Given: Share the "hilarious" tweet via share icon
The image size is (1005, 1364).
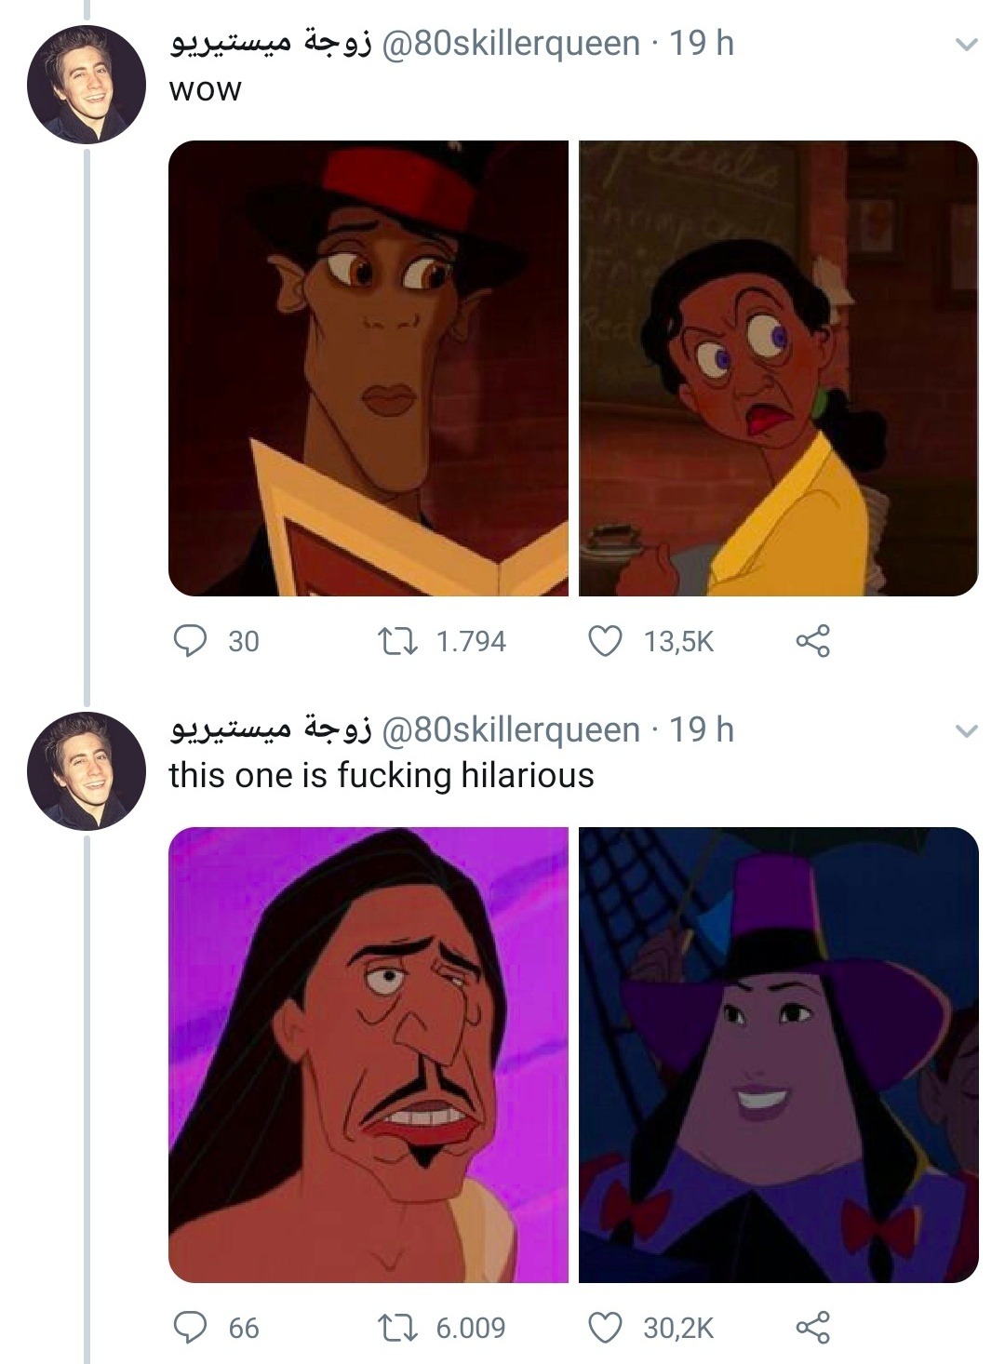Looking at the screenshot, I should [x=811, y=1327].
